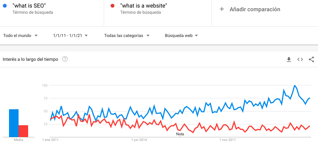The image size is (318, 144).
Task: Click the Nota marker on the timeline
Action: 180,134
